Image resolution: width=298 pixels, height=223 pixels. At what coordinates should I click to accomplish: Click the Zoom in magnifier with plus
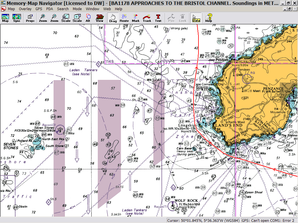click(x=43, y=18)
